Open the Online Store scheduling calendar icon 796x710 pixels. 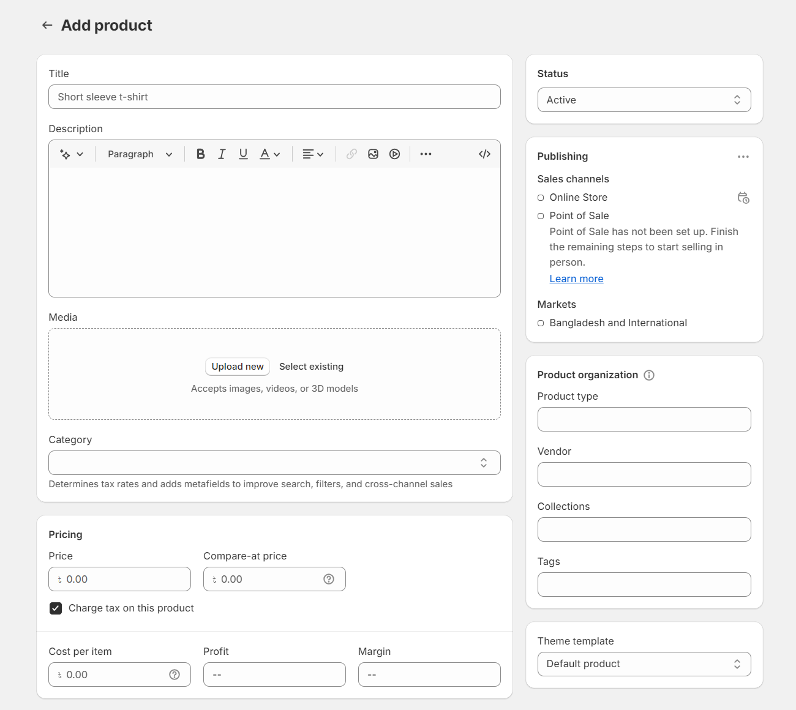click(x=743, y=198)
